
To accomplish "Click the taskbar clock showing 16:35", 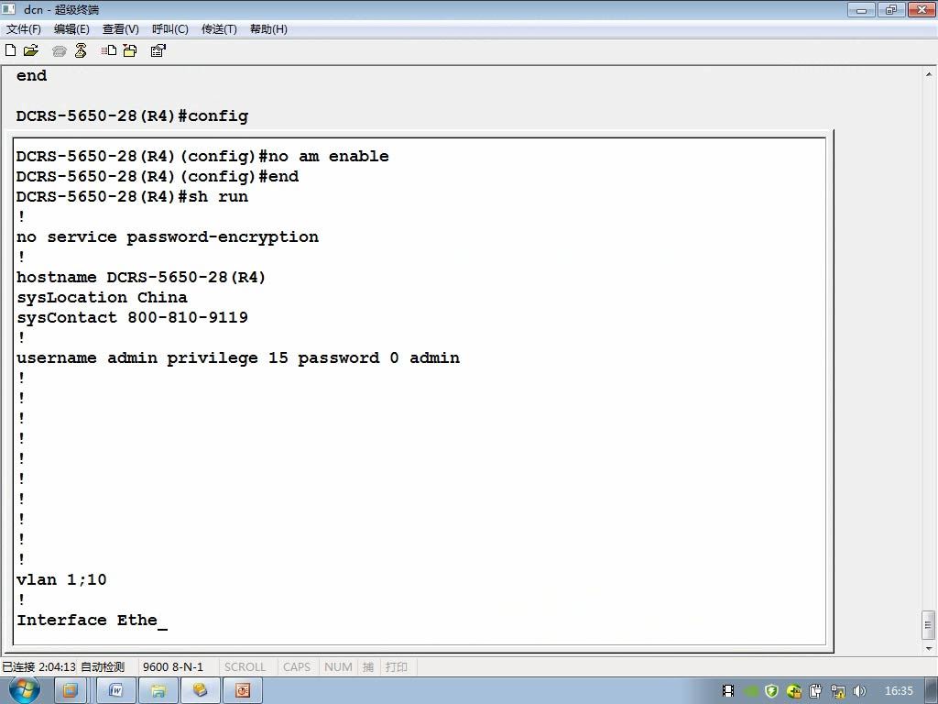I will (899, 691).
